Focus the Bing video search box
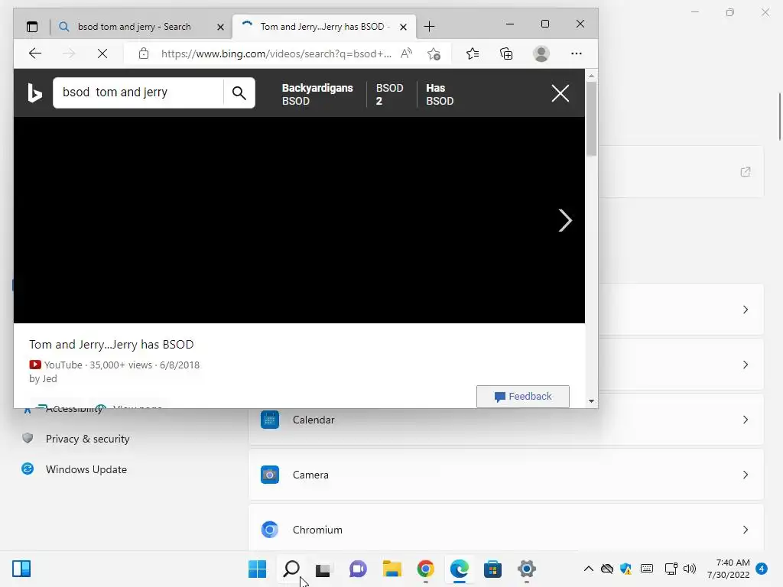The height and width of the screenshot is (587, 783). (138, 92)
